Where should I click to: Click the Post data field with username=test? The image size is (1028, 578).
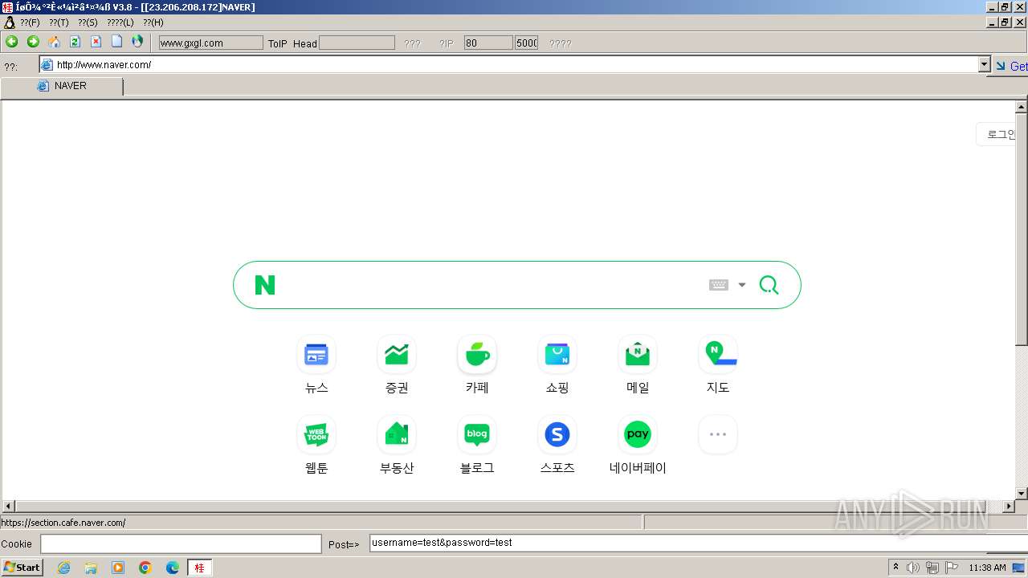coord(699,543)
